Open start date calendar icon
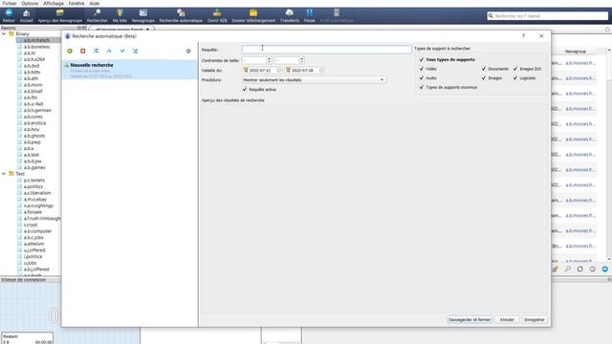The image size is (612, 344). click(246, 70)
